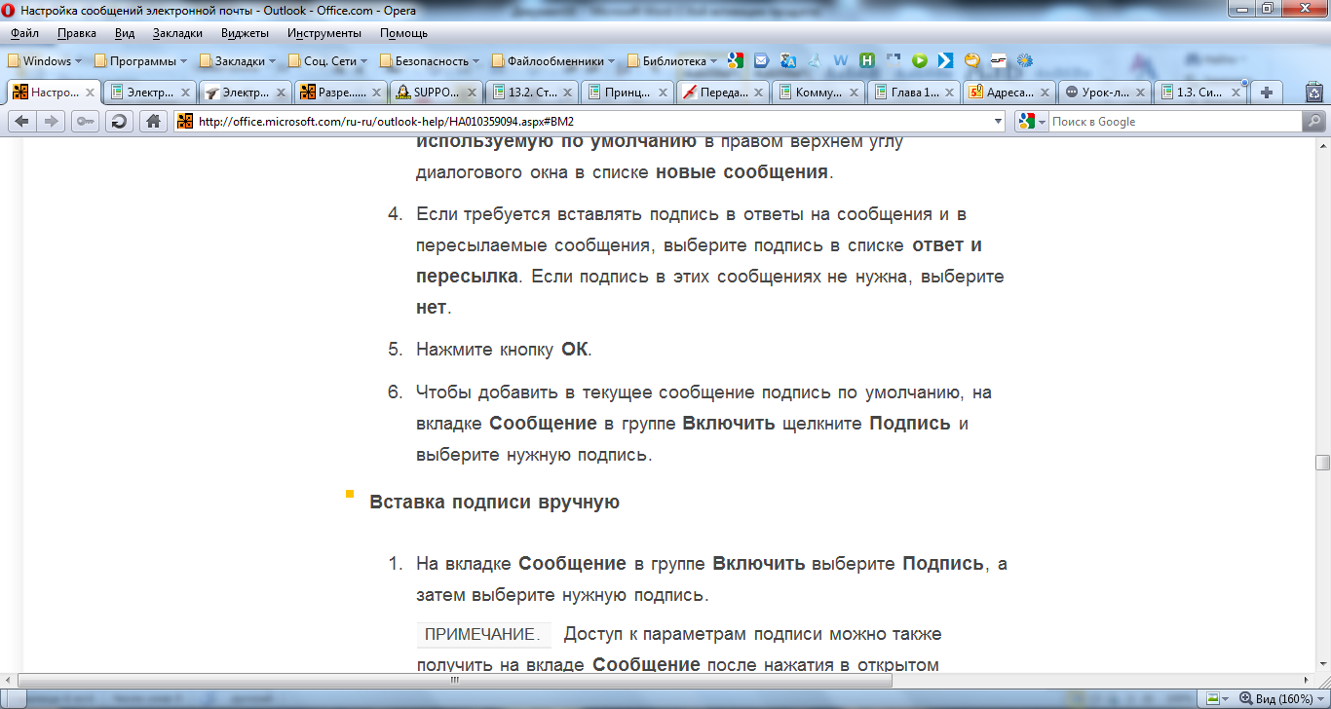Add a new tab with plus button

pyautogui.click(x=1267, y=93)
